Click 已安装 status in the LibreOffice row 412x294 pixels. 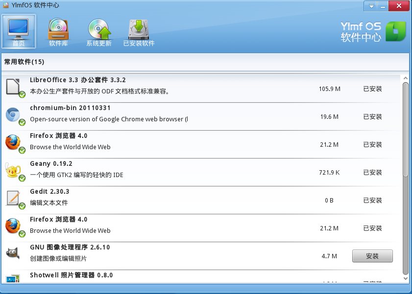[372, 89]
